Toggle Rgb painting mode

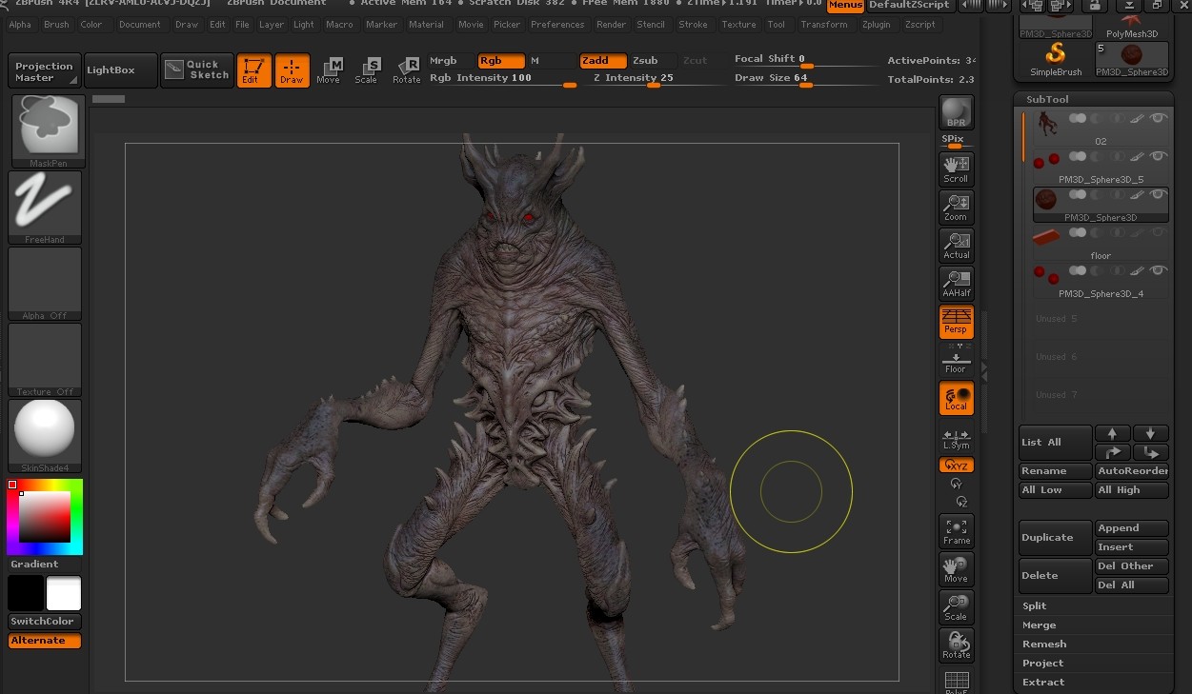[501, 61]
